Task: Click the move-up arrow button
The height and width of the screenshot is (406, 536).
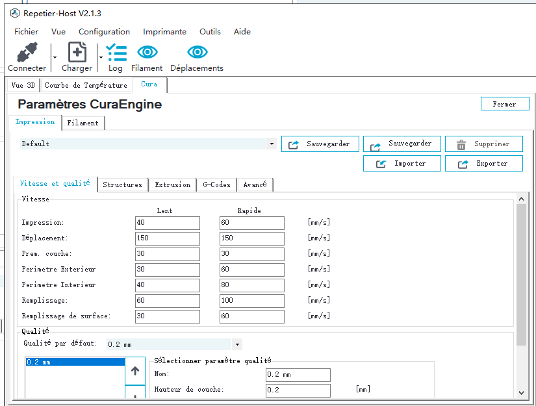Action: tap(135, 371)
